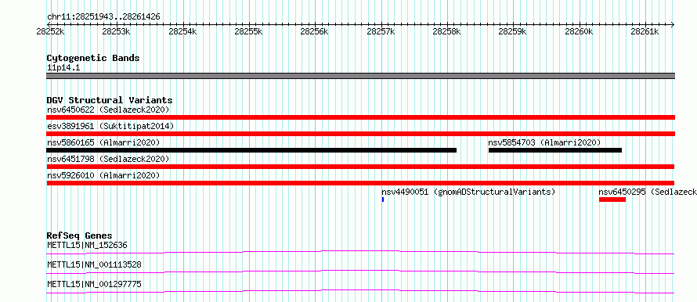Select the NM_001113528 magenta gene line
Screen dimensions: 697x302
pos(360,271)
